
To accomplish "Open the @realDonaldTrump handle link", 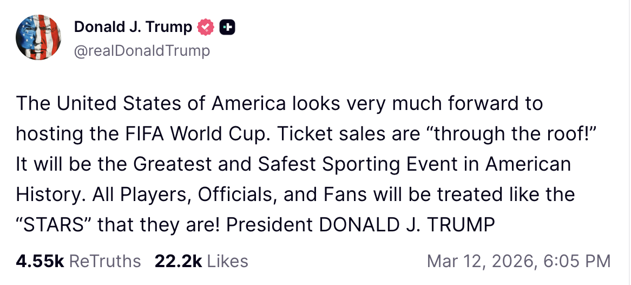I will [142, 51].
